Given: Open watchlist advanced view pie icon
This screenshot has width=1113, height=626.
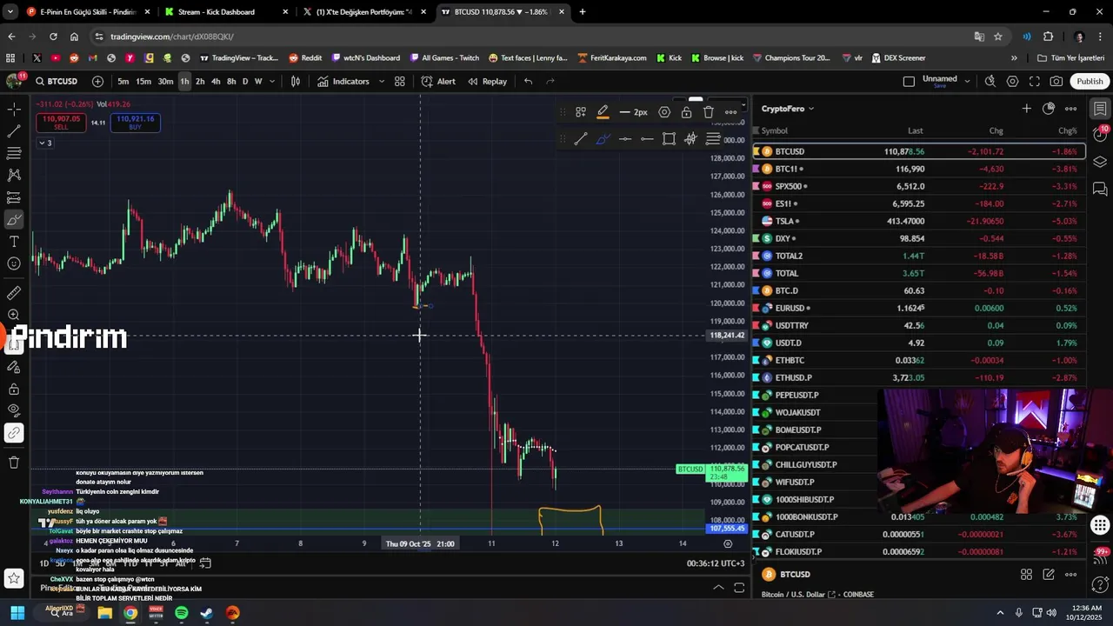Looking at the screenshot, I should tap(1049, 109).
